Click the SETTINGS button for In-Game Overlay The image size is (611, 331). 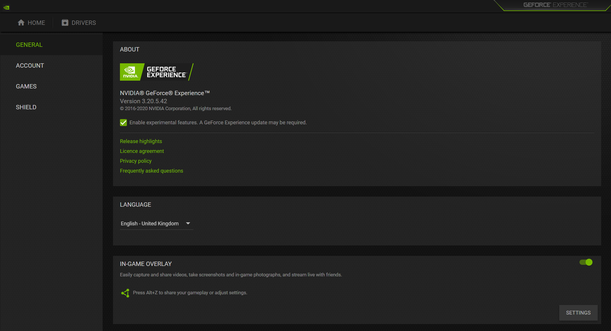(x=578, y=313)
